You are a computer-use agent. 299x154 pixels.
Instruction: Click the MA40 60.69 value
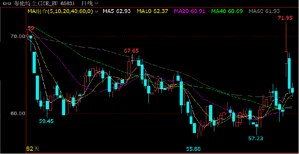click(x=227, y=11)
